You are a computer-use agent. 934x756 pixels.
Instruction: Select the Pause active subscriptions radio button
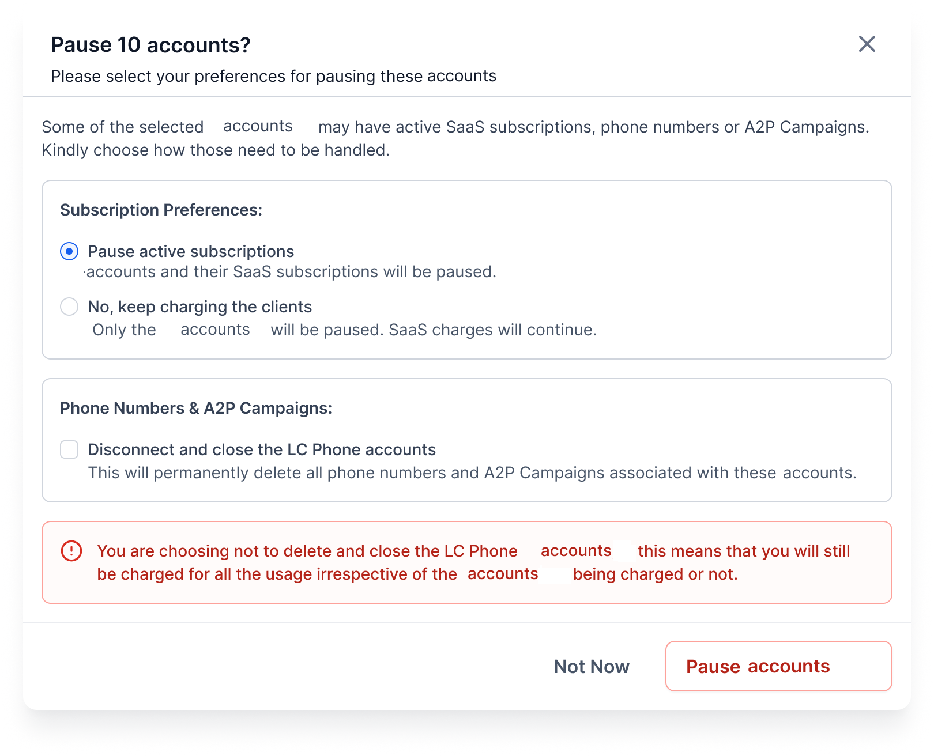click(69, 251)
